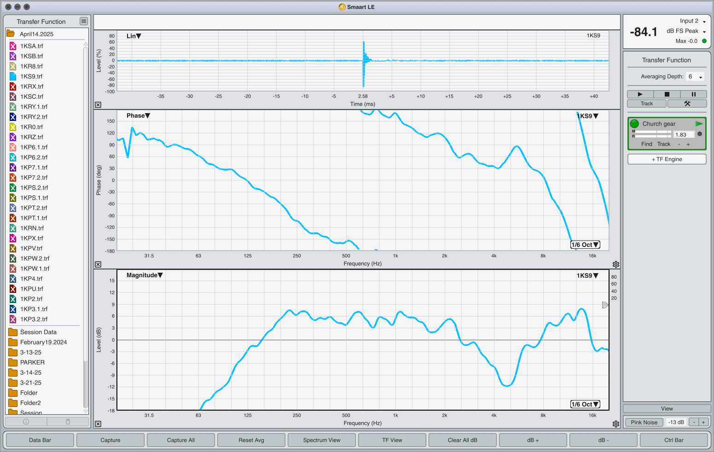Toggle visibility of the 1KRZ.trf trace
The width and height of the screenshot is (714, 452).
13,137
